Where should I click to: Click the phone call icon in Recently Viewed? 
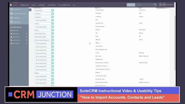point(12,40)
